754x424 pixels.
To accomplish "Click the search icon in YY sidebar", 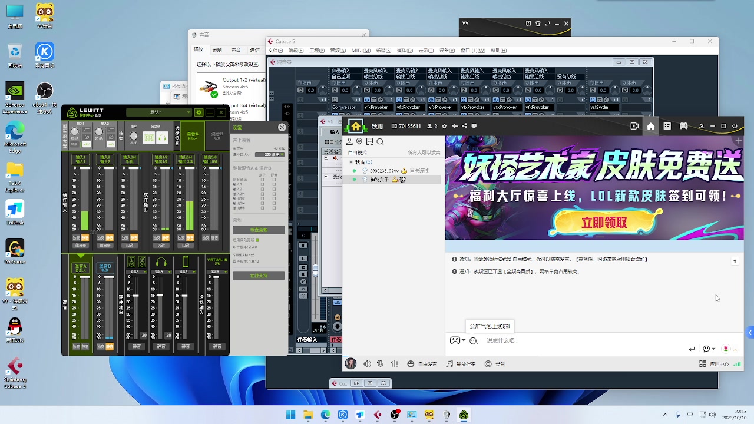I will point(380,141).
